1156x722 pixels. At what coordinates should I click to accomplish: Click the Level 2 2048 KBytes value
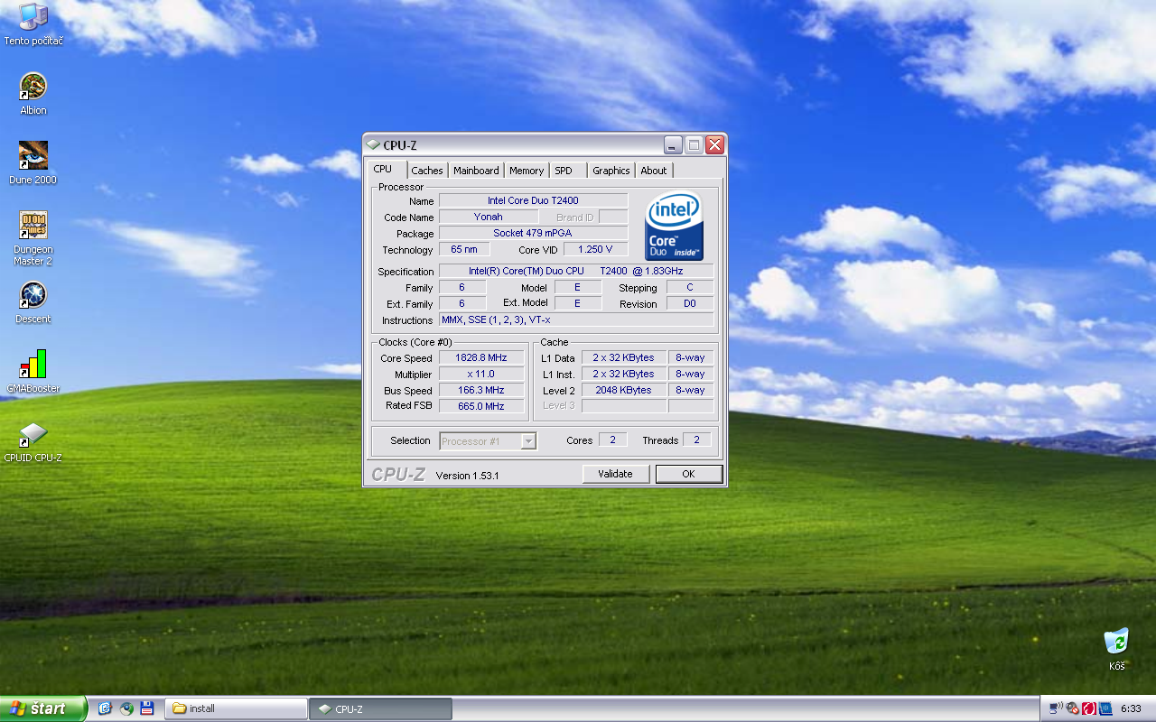(624, 390)
